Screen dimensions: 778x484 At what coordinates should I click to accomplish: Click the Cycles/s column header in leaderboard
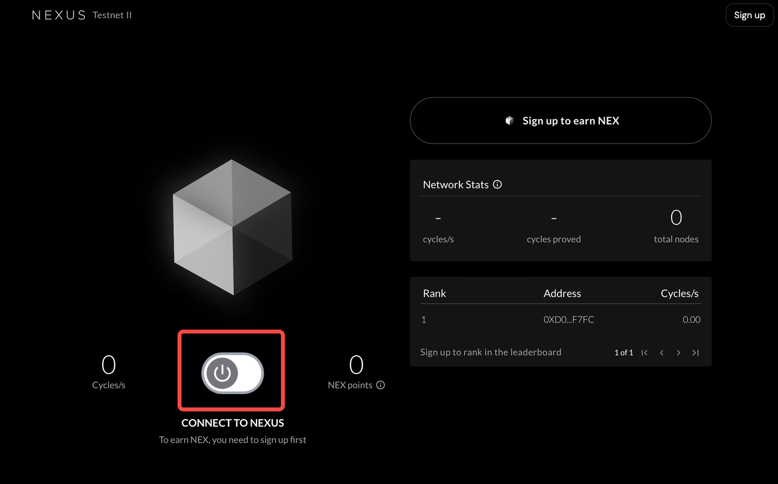pyautogui.click(x=680, y=293)
